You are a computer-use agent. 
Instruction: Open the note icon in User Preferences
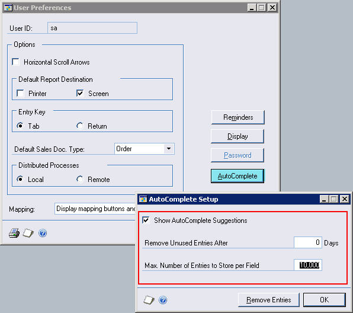click(28, 233)
